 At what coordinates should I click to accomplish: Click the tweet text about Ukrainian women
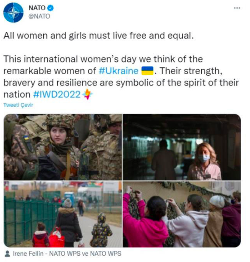(x=121, y=77)
